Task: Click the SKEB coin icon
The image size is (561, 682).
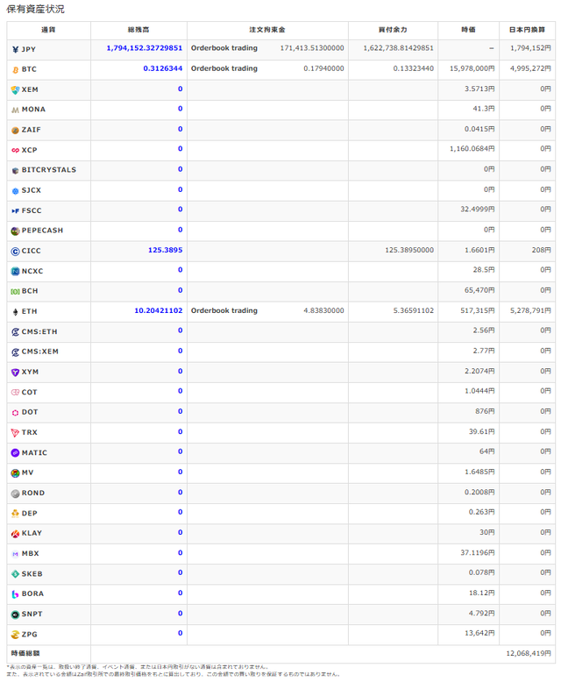Action: tap(15, 574)
